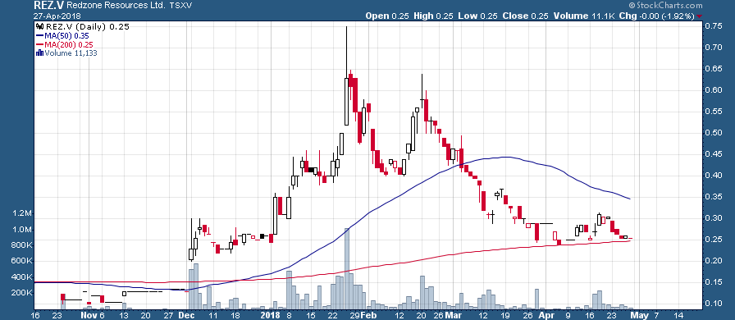Click the 0.75 price axis label
Viewport: 735px width, 320px height.
pos(713,25)
